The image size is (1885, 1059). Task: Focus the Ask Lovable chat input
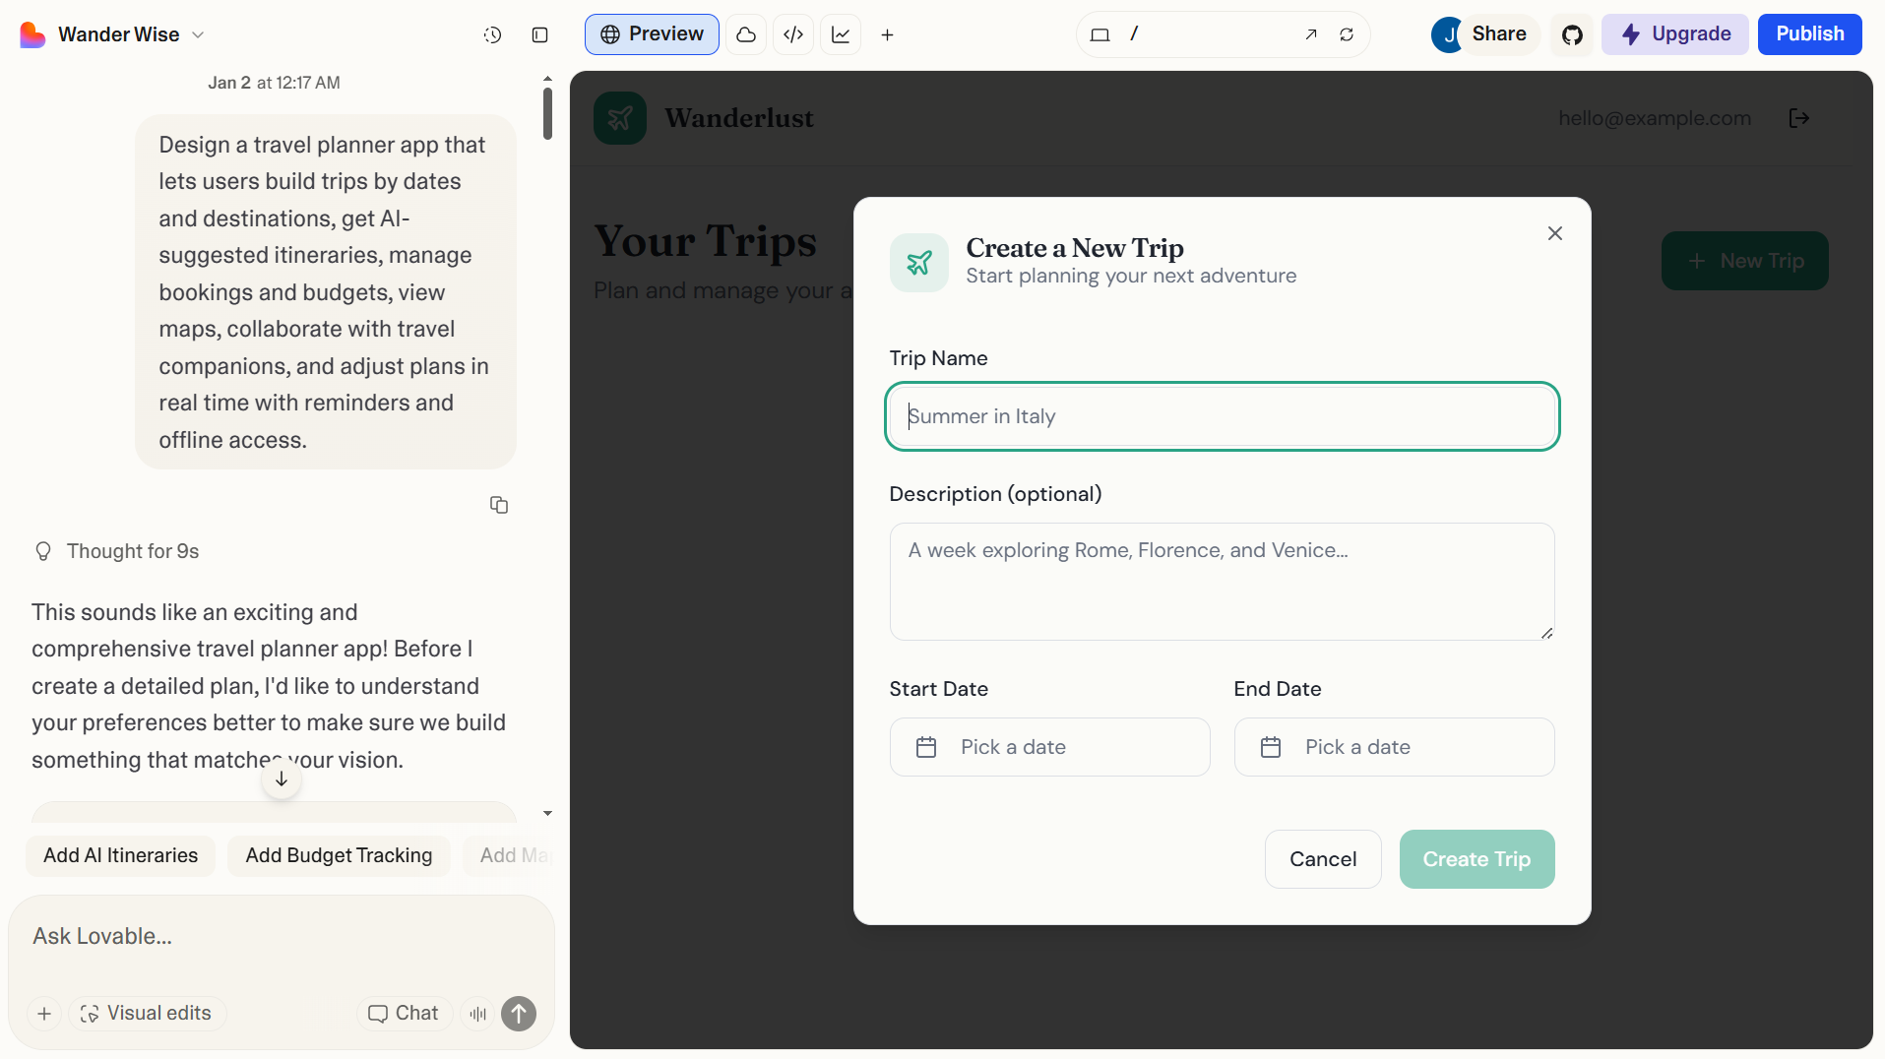(281, 936)
